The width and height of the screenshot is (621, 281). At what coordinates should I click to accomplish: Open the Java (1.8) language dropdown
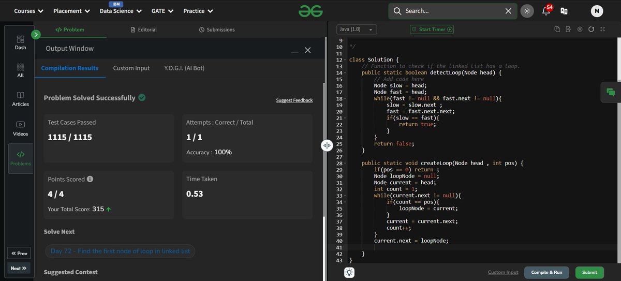coord(357,29)
